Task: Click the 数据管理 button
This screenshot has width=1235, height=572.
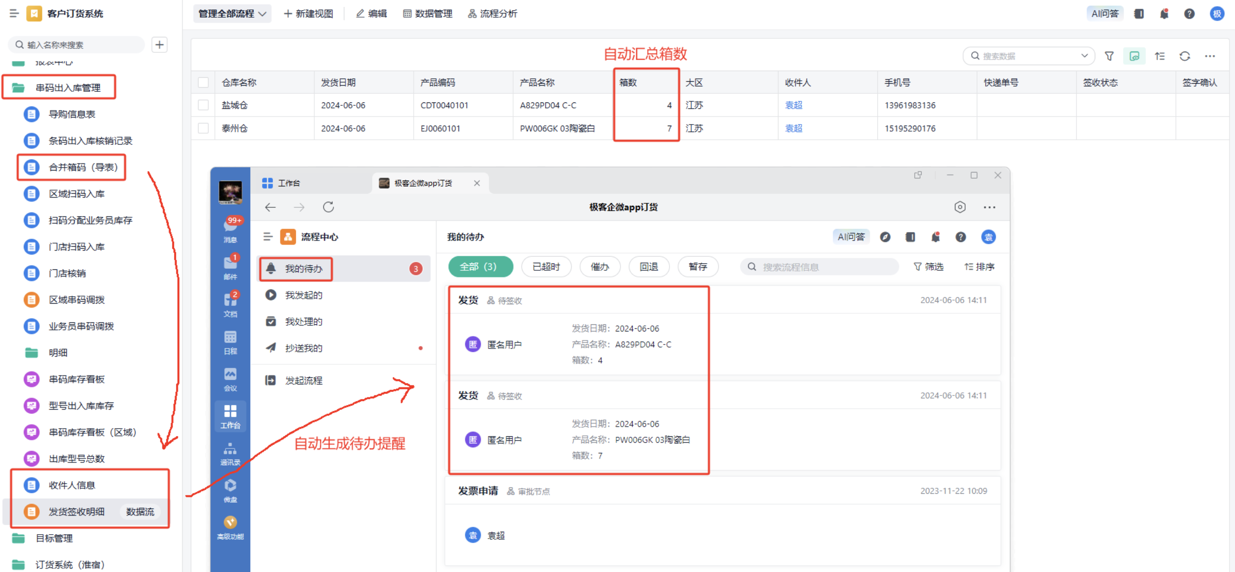Action: pyautogui.click(x=427, y=14)
